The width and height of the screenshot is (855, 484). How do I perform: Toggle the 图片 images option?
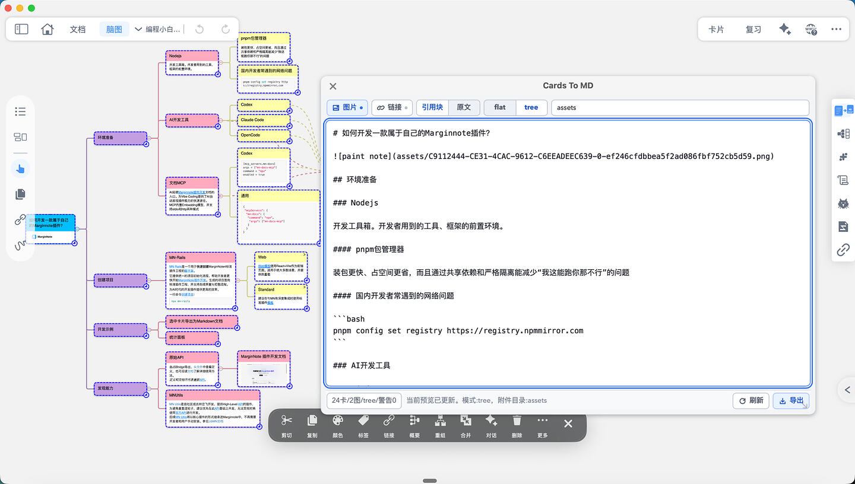[347, 107]
